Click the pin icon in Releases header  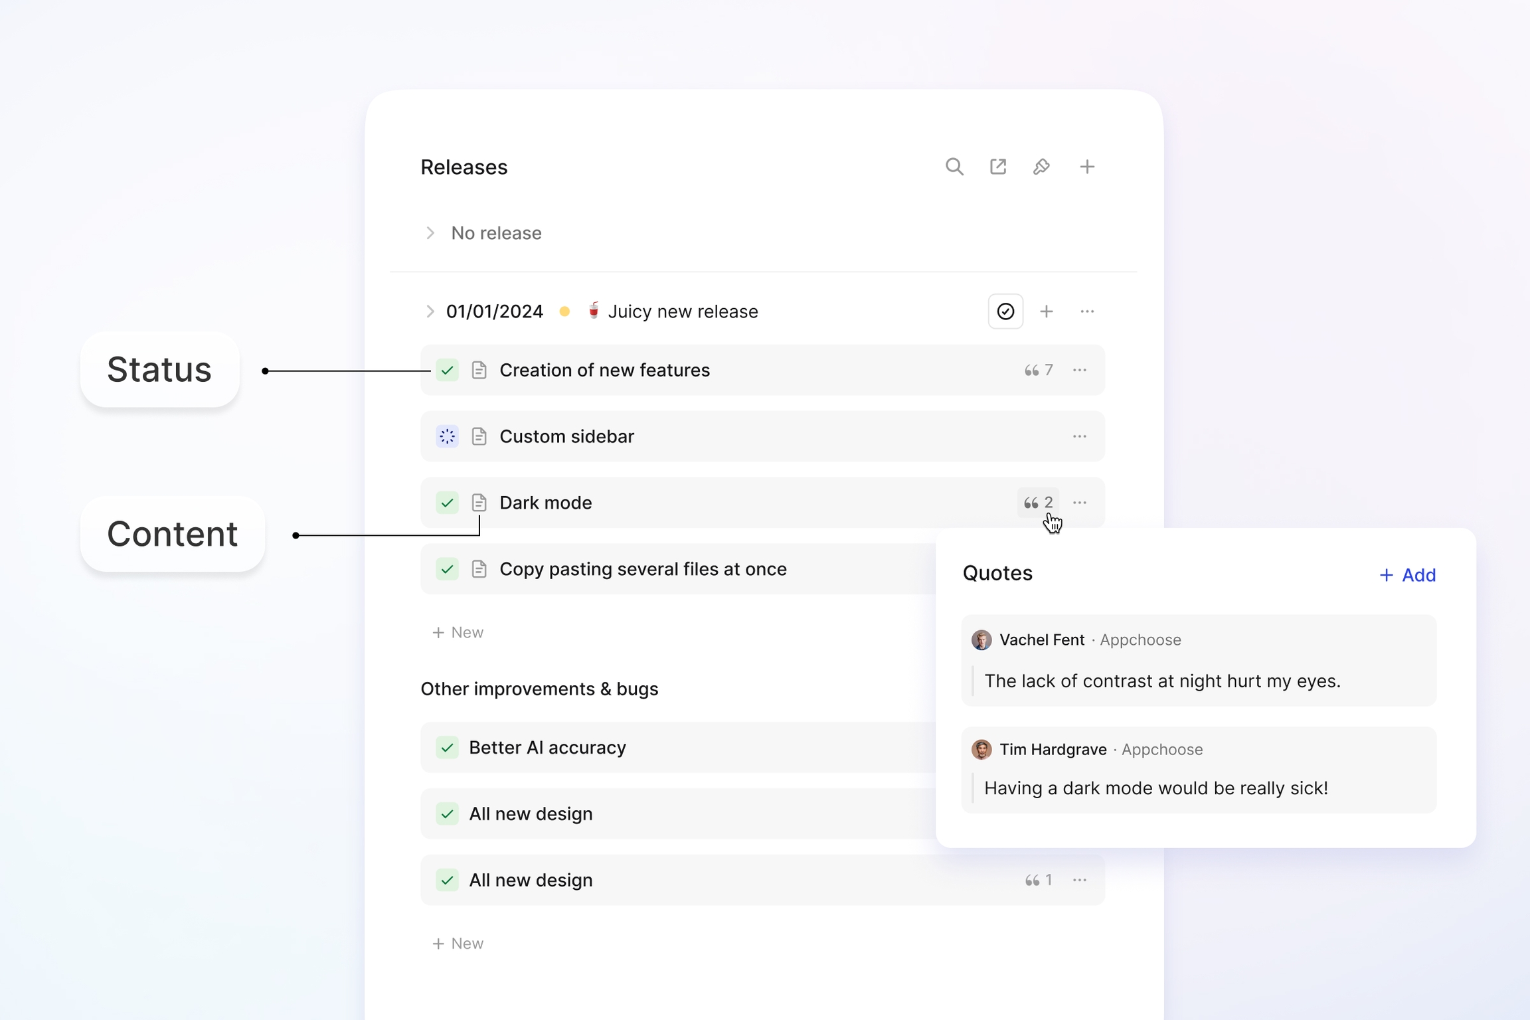(1041, 167)
